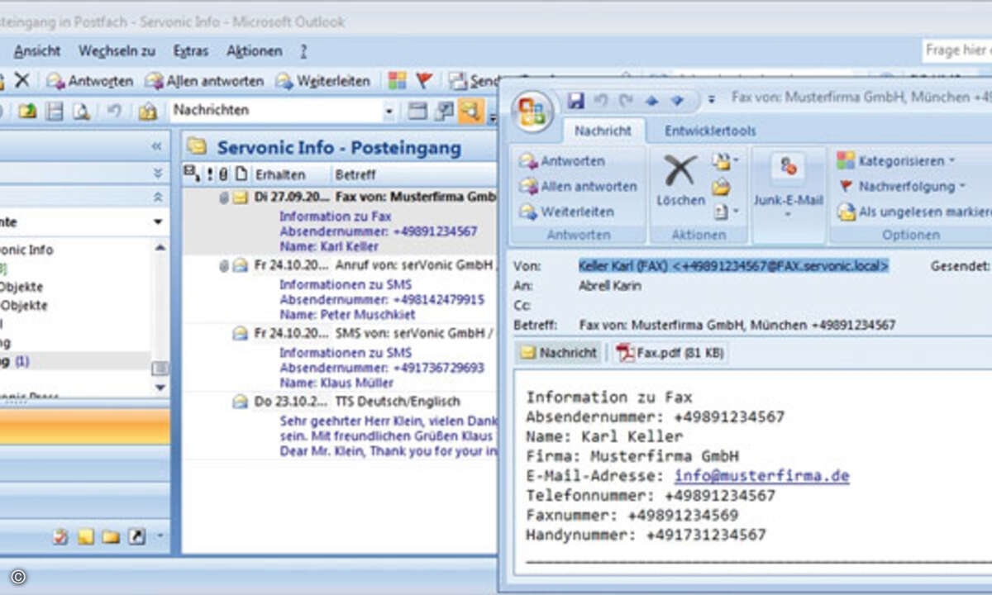Open the Quick Access toolbar customize arrow
This screenshot has width=992, height=595.
[x=712, y=101]
